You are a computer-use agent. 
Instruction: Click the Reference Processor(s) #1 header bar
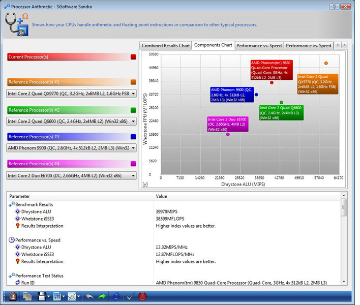[71, 82]
